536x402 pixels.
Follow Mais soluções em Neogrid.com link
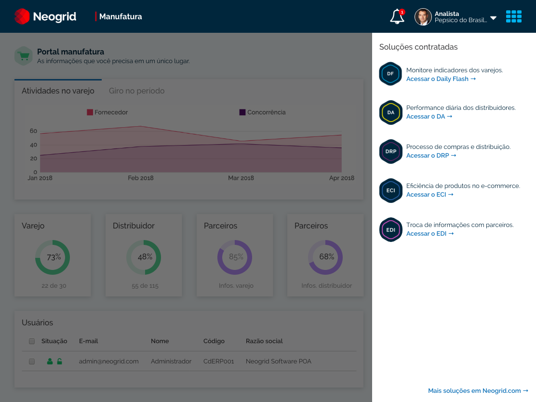coord(478,391)
